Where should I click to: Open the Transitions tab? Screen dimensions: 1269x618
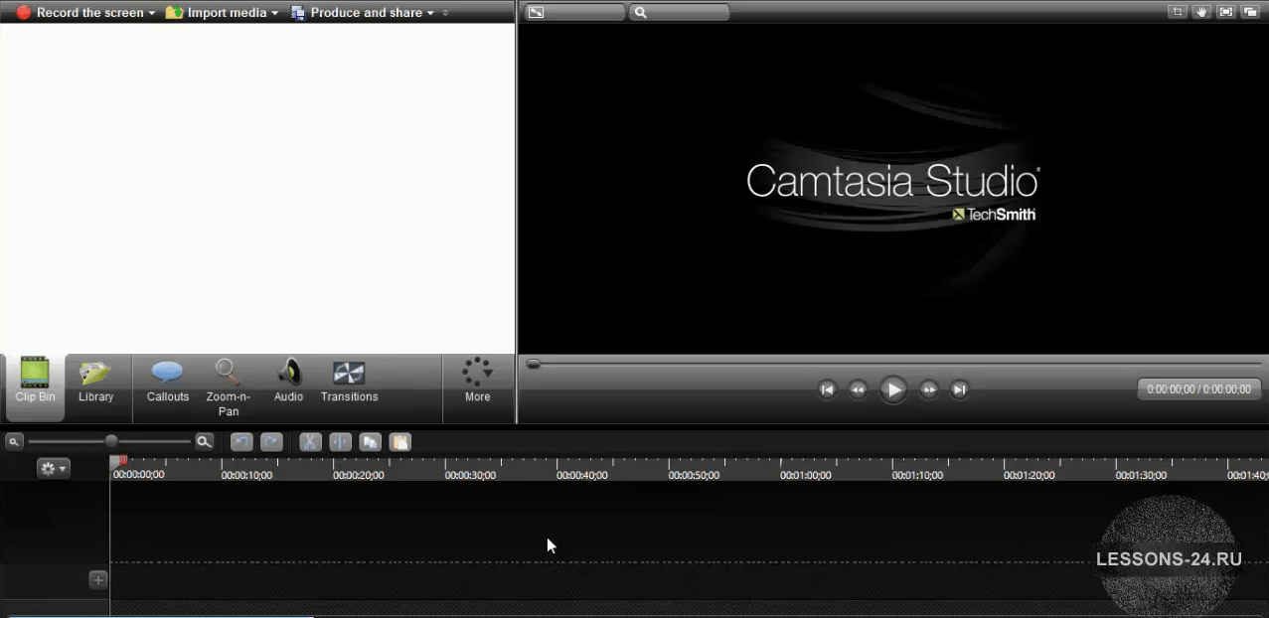point(349,382)
